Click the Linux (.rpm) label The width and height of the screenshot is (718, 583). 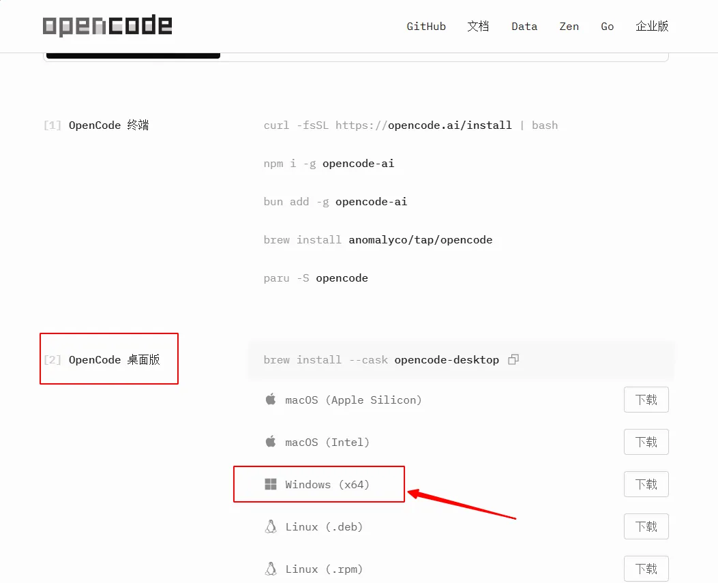324,569
